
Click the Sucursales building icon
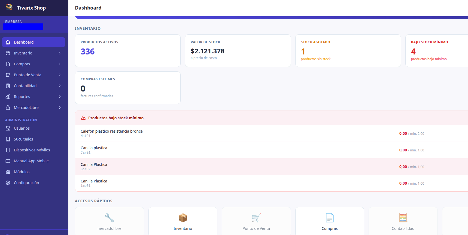click(x=8, y=139)
